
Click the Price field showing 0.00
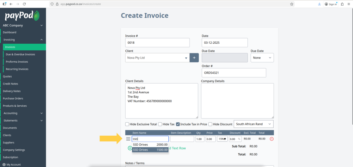click(211, 139)
